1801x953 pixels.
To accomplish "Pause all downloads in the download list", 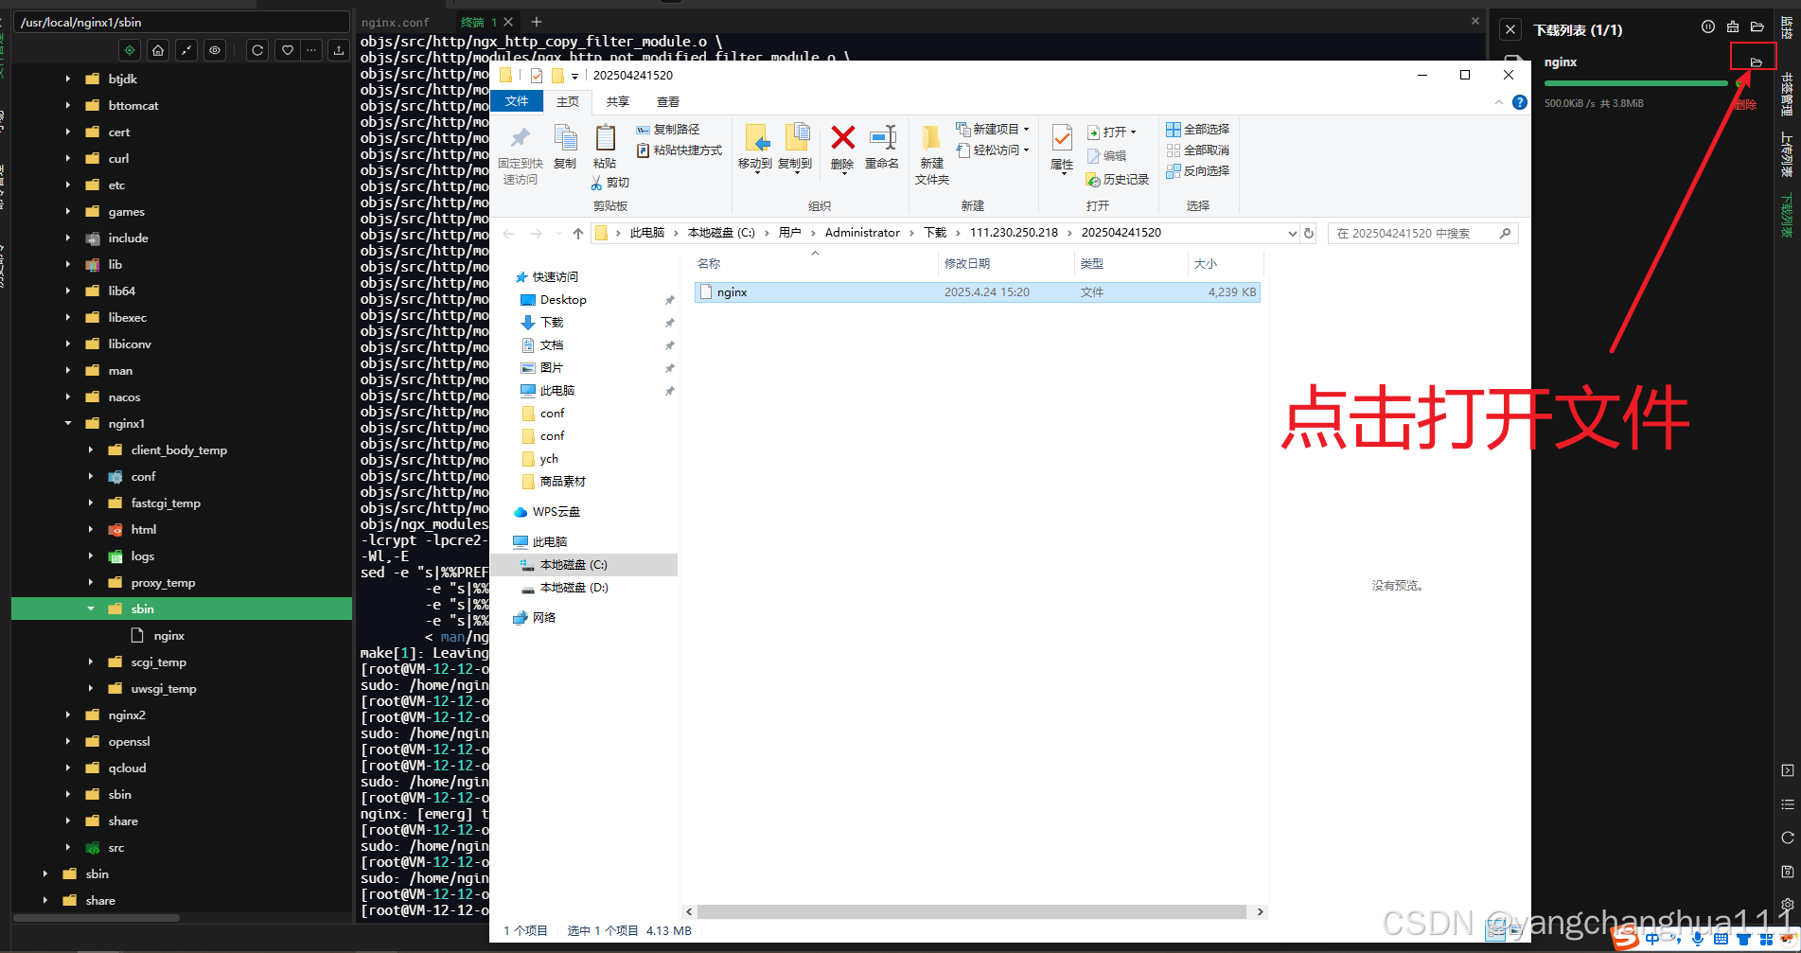I will (x=1708, y=27).
